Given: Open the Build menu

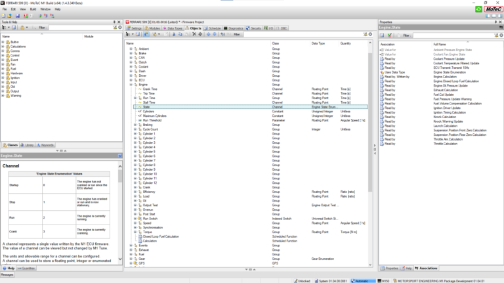Looking at the screenshot, I should tap(33, 9).
